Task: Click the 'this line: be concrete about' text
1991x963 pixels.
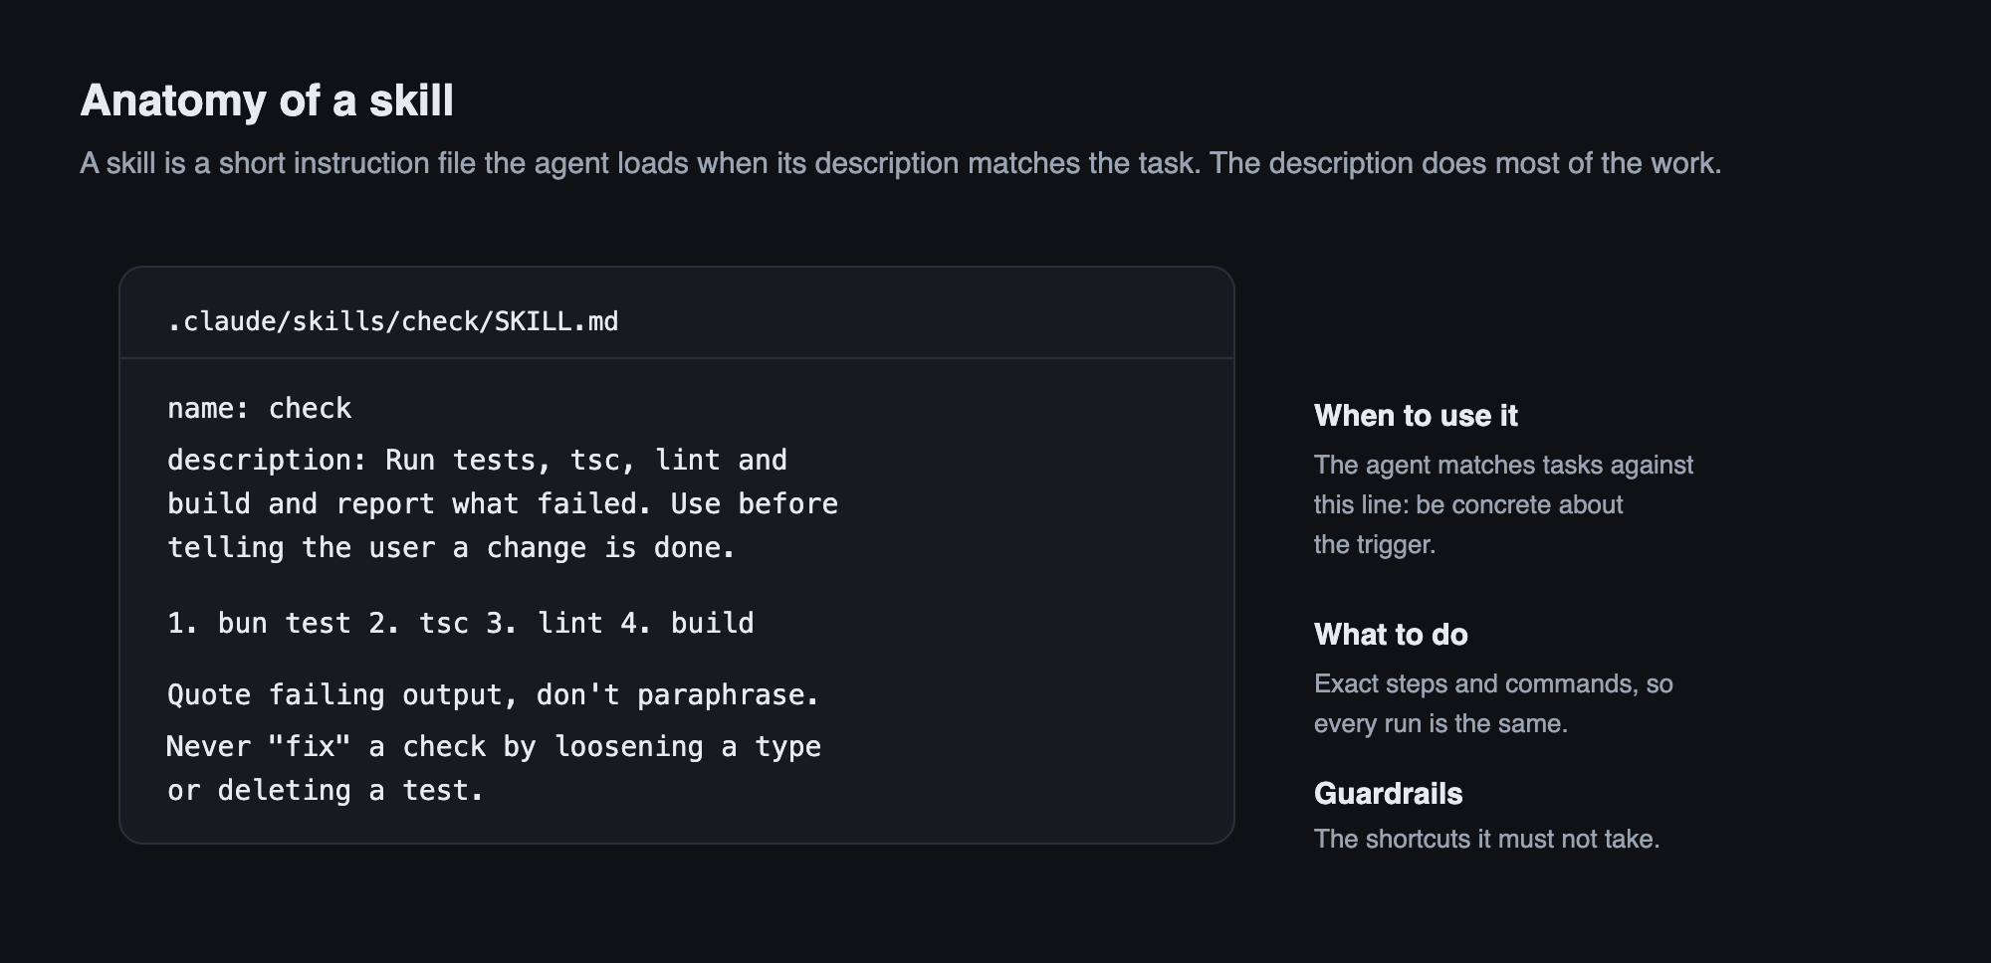Action: [x=1468, y=504]
